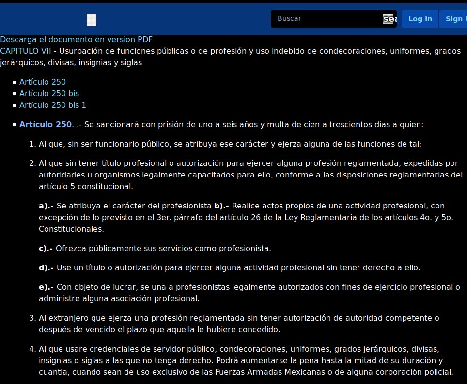Viewport: 467px width, 384px height.
Task: Download the document in PDF version
Action: pos(76,39)
